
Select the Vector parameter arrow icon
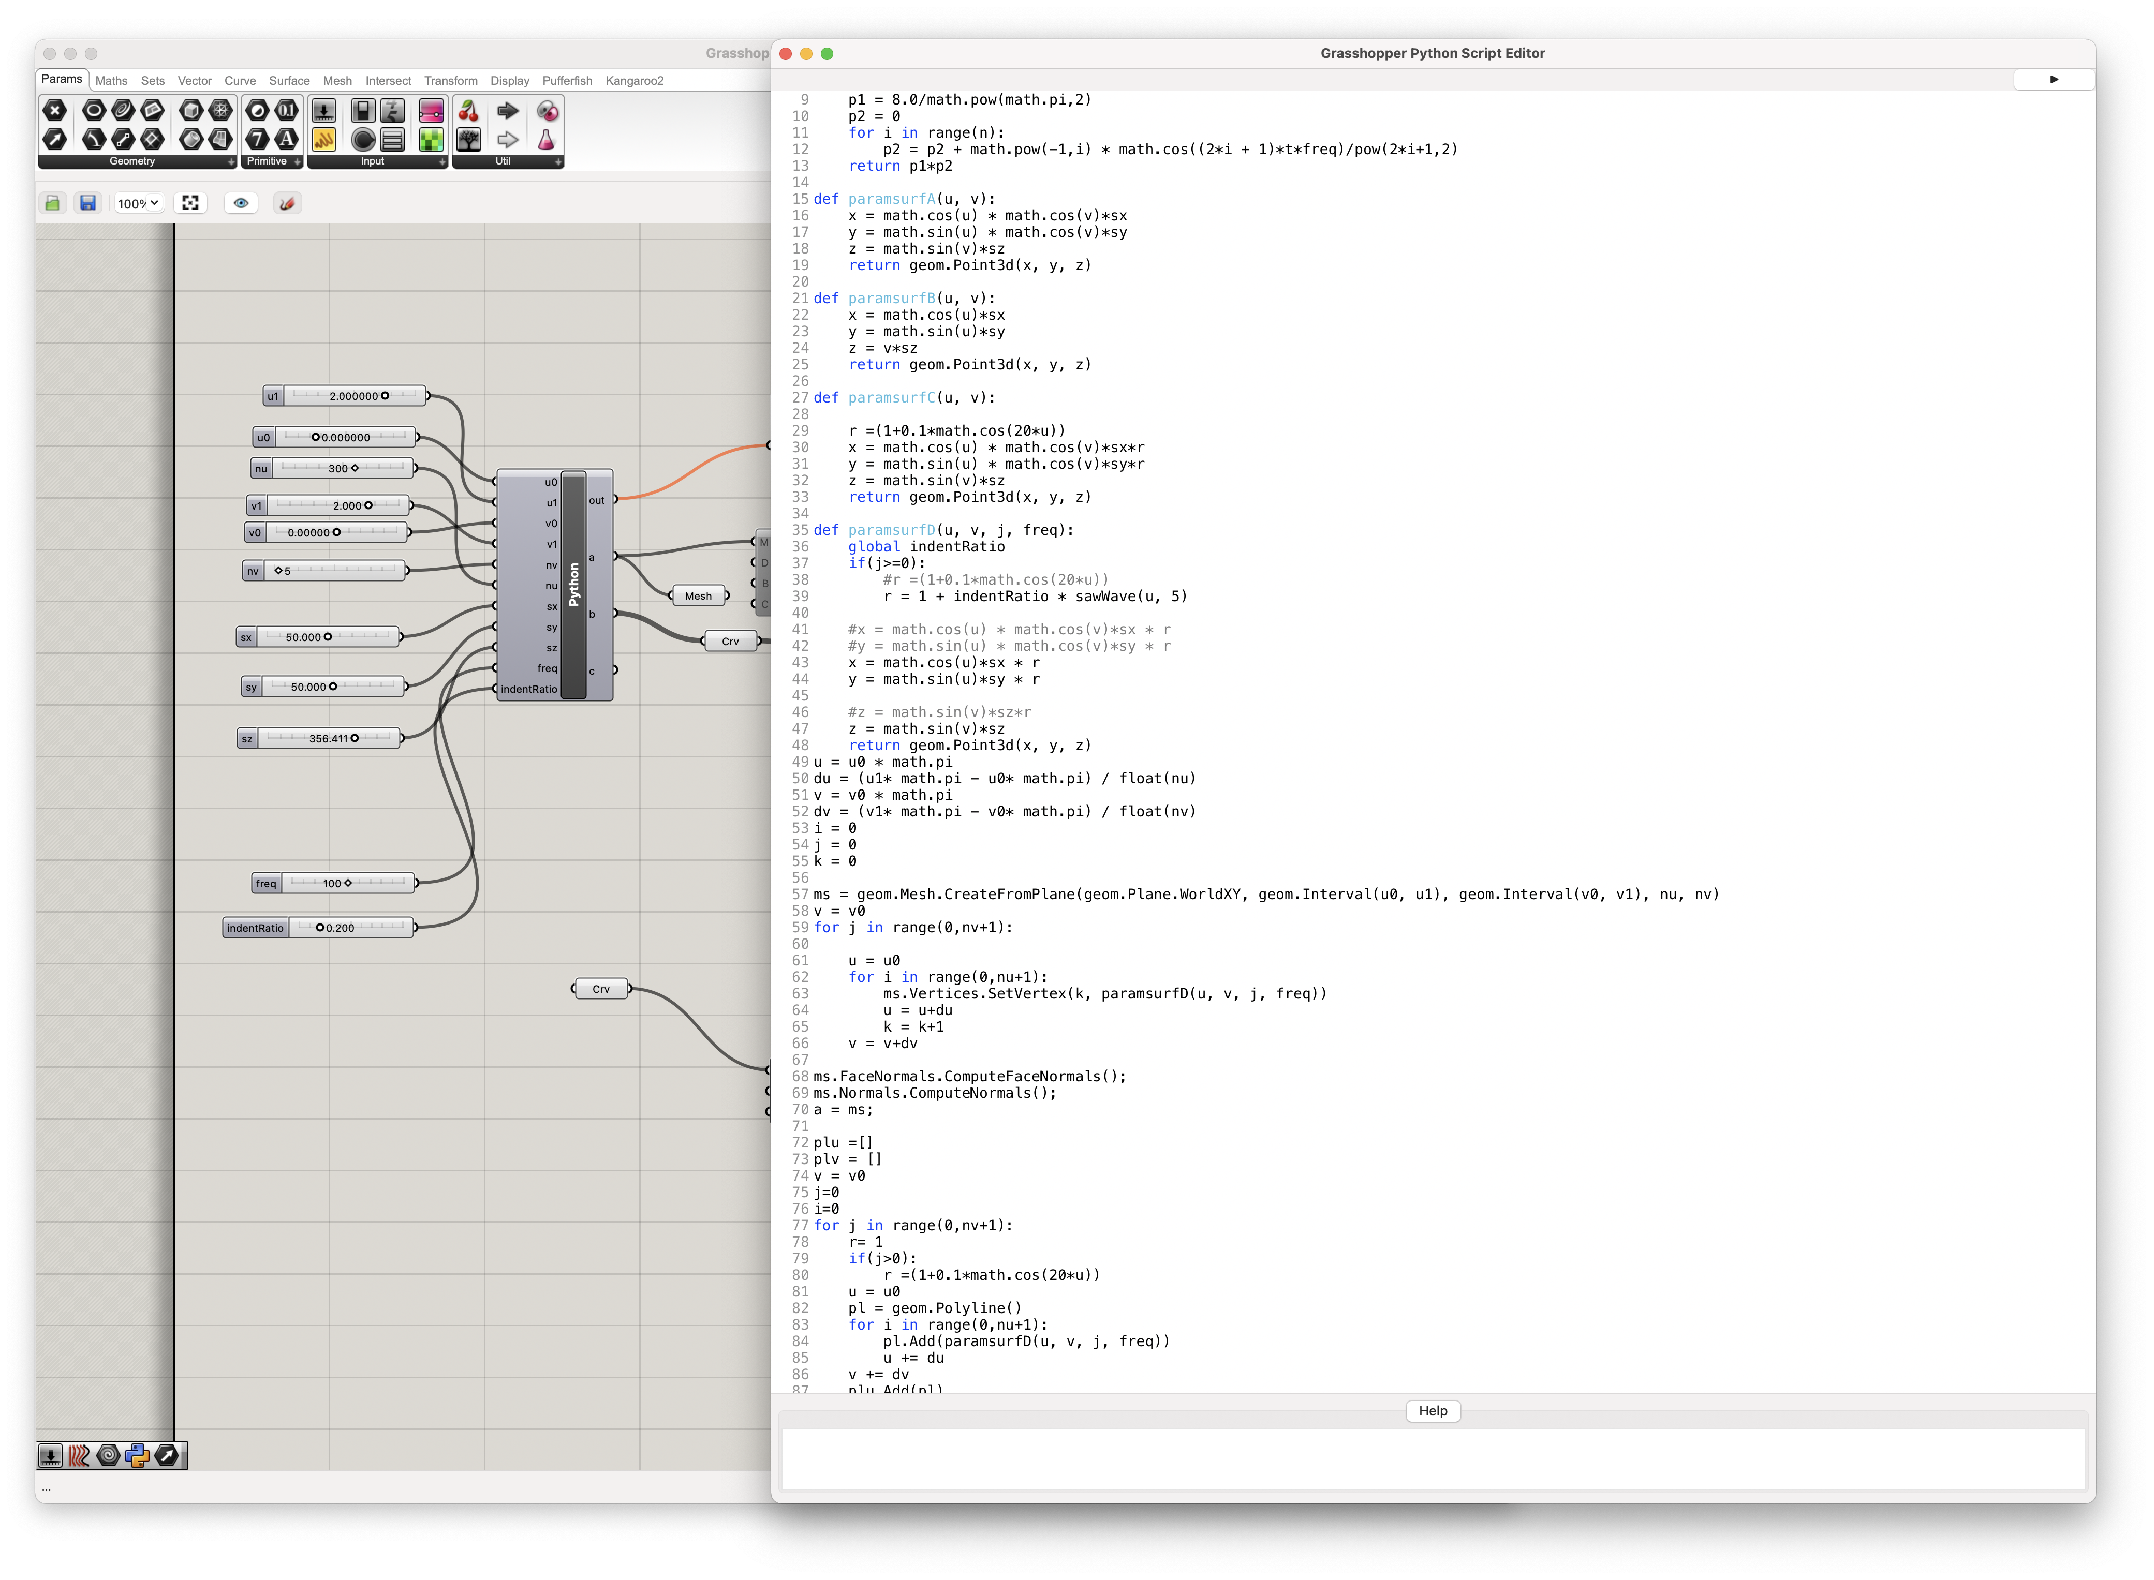(x=55, y=140)
